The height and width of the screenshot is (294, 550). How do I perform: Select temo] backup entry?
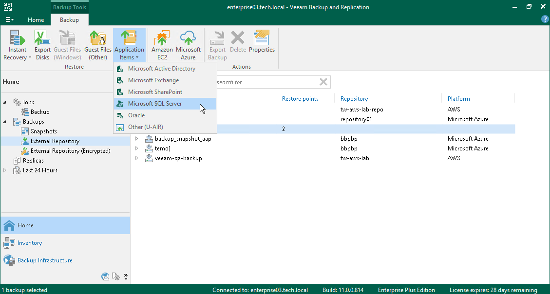tap(163, 148)
